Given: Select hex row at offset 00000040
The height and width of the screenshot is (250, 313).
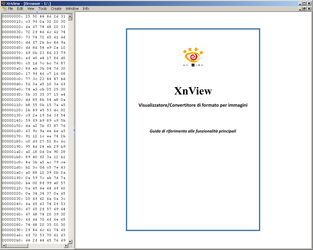Looking at the screenshot, I should [34, 37].
